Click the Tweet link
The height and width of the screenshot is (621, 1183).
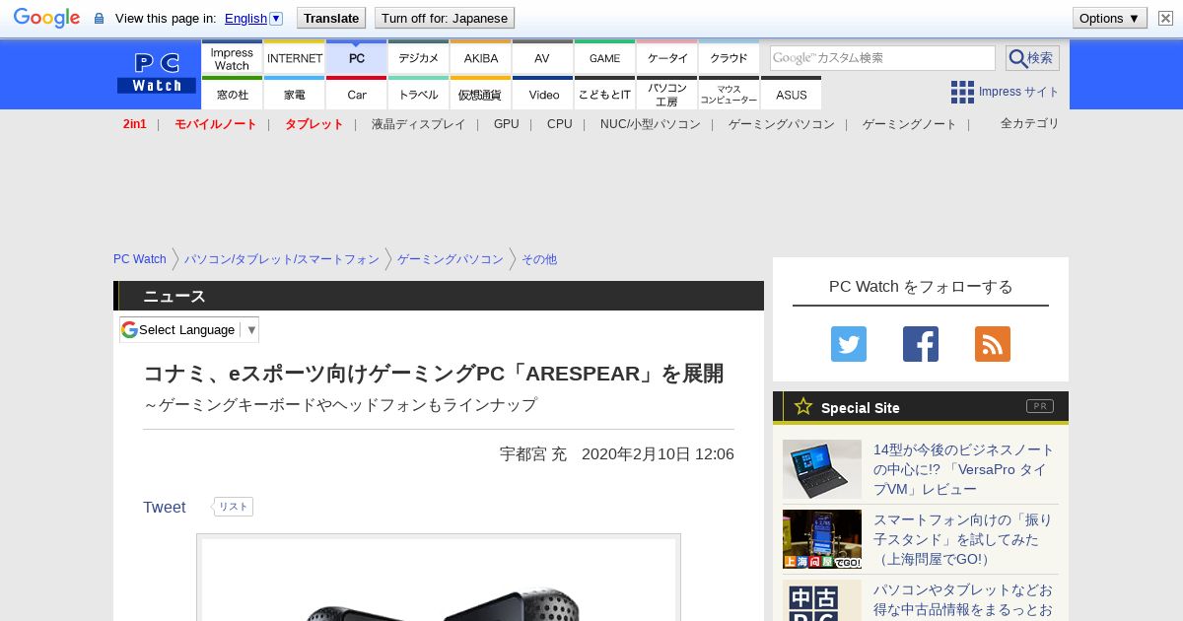click(165, 507)
